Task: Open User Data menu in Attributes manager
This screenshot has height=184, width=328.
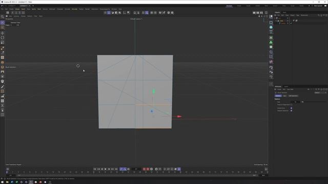Action: [290, 89]
